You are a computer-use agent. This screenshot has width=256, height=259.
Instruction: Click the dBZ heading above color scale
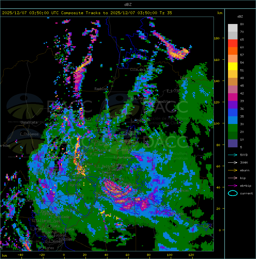(240, 17)
